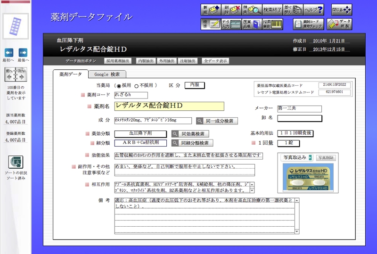377x254 pixels.
Task: Open the empty 卸名 dropdown field
Action: [x=300, y=118]
